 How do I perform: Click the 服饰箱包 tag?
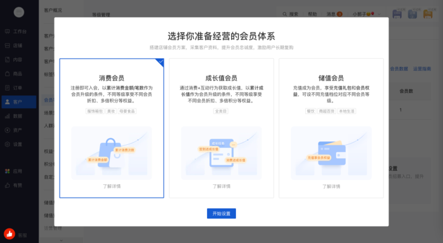click(95, 112)
